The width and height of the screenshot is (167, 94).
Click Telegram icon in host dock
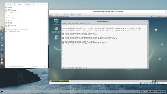click(x=2, y=34)
